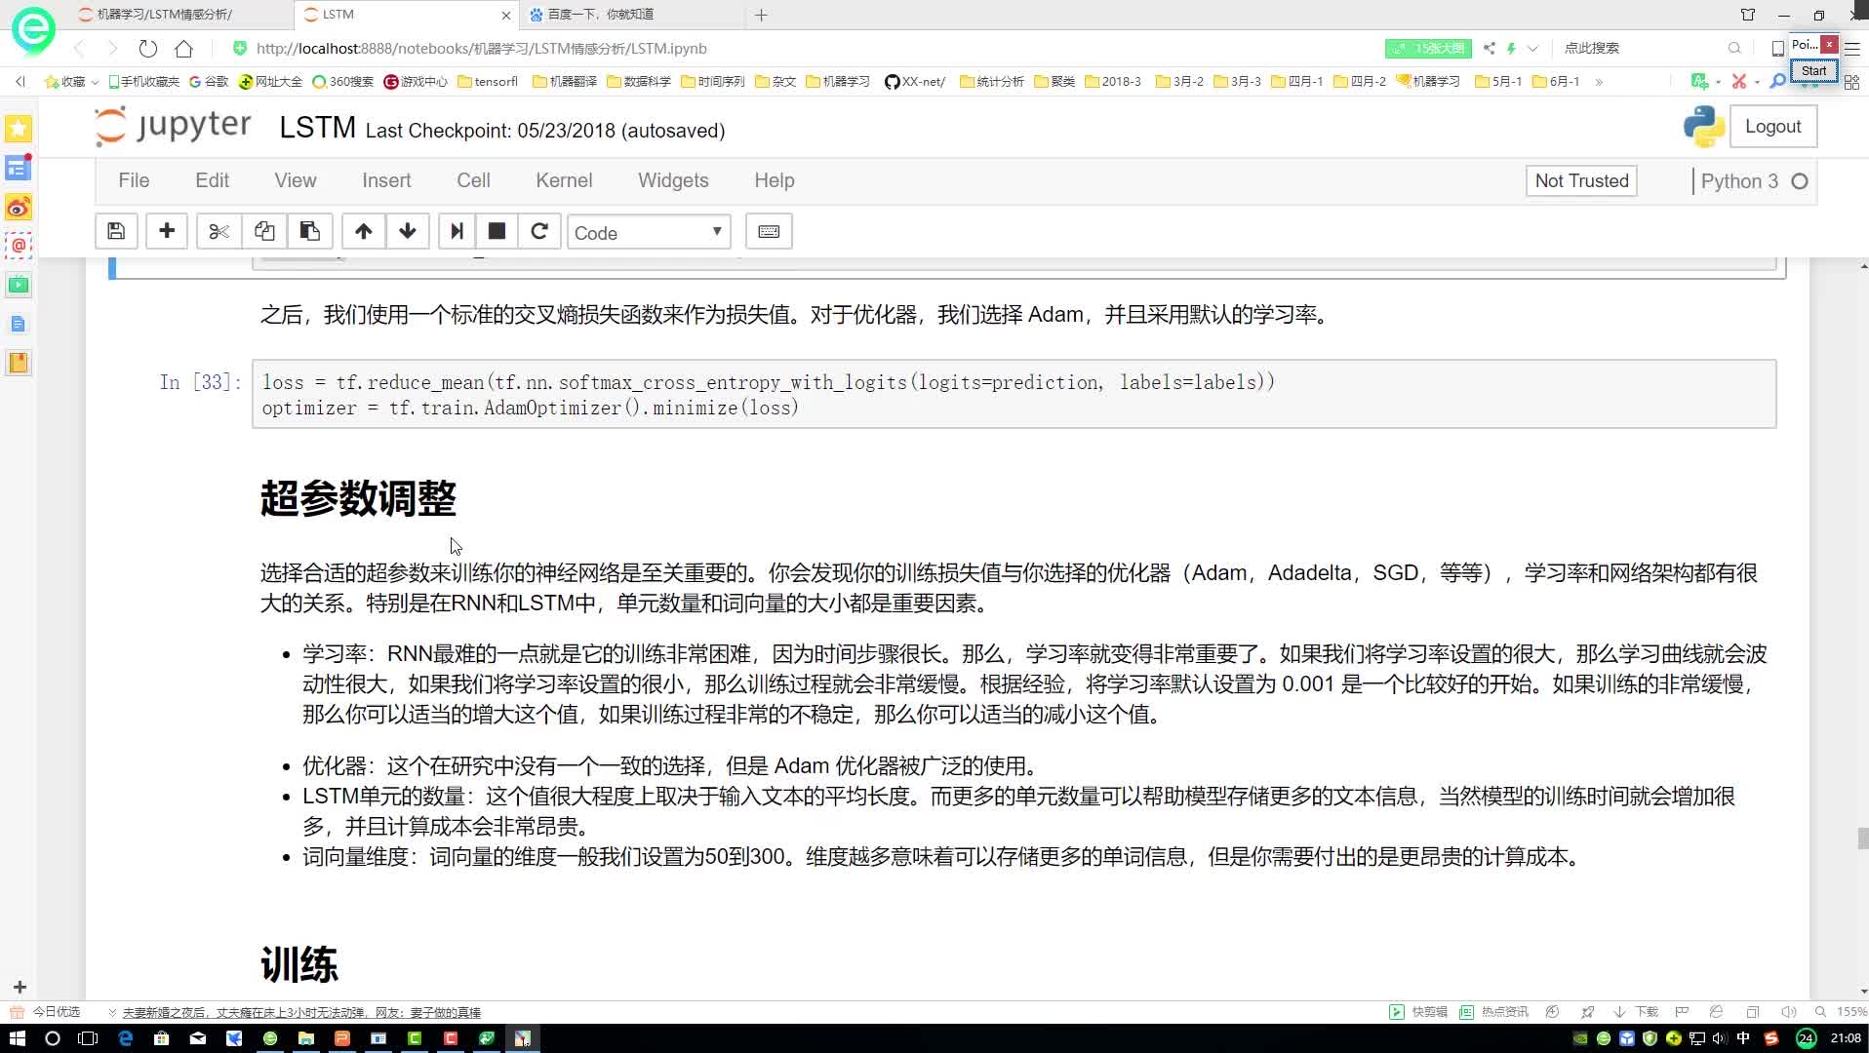Screen dimensions: 1869x1053
Task: Open Cortana search circle in taskbar
Action: click(53, 1038)
